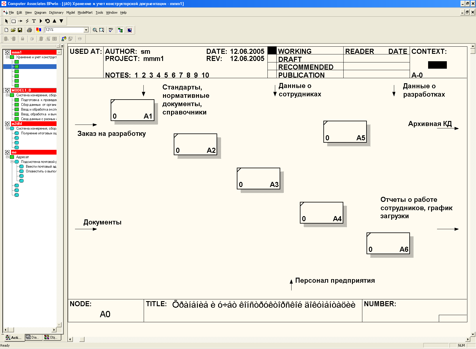Open the Tools menu
This screenshot has width=476, height=349.
(99, 12)
